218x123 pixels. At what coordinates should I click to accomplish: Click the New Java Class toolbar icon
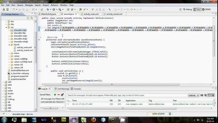[72, 10]
